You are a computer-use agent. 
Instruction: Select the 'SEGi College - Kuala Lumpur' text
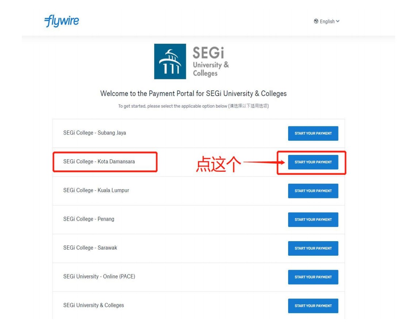click(96, 190)
